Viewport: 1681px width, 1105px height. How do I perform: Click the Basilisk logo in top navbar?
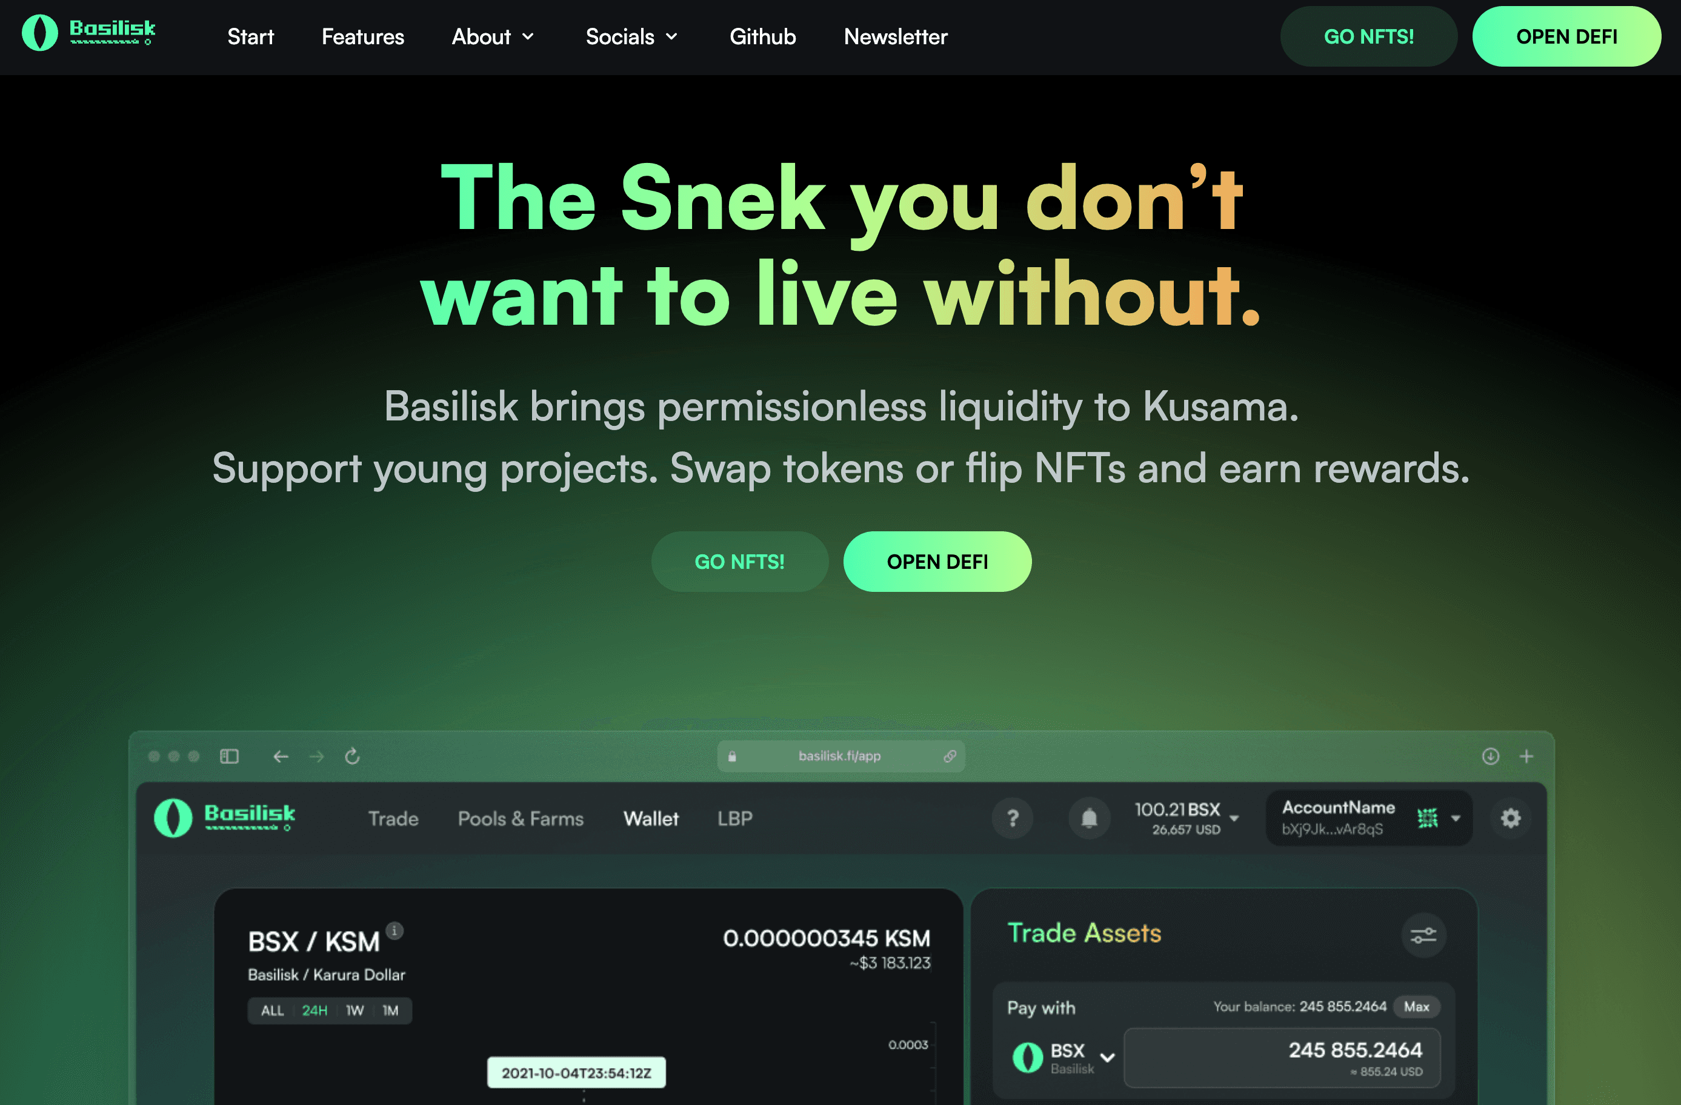[x=89, y=33]
